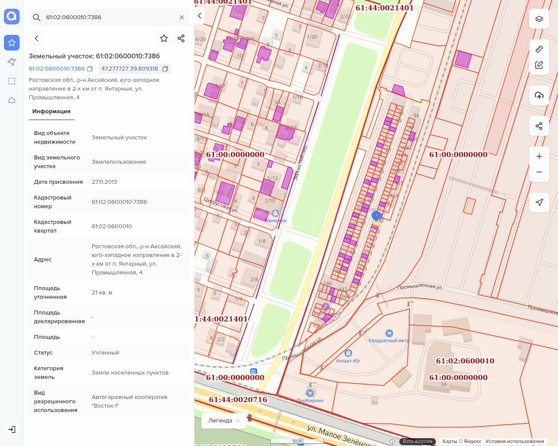Viewport: 558px width, 446px height.
Task: Go back from the plot details
Action: [x=37, y=38]
